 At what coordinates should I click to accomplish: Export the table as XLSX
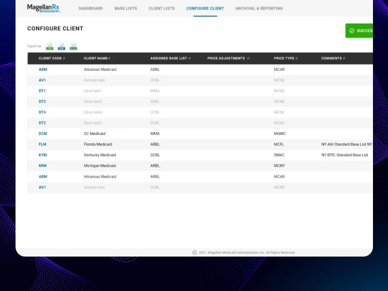click(x=74, y=46)
